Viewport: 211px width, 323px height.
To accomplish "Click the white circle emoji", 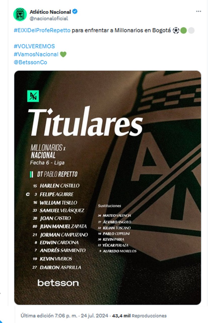I will 191,31.
